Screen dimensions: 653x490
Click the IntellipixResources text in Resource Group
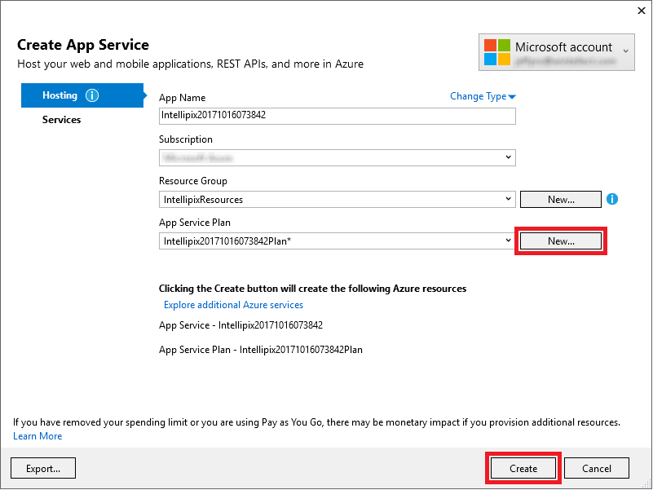[x=204, y=199]
